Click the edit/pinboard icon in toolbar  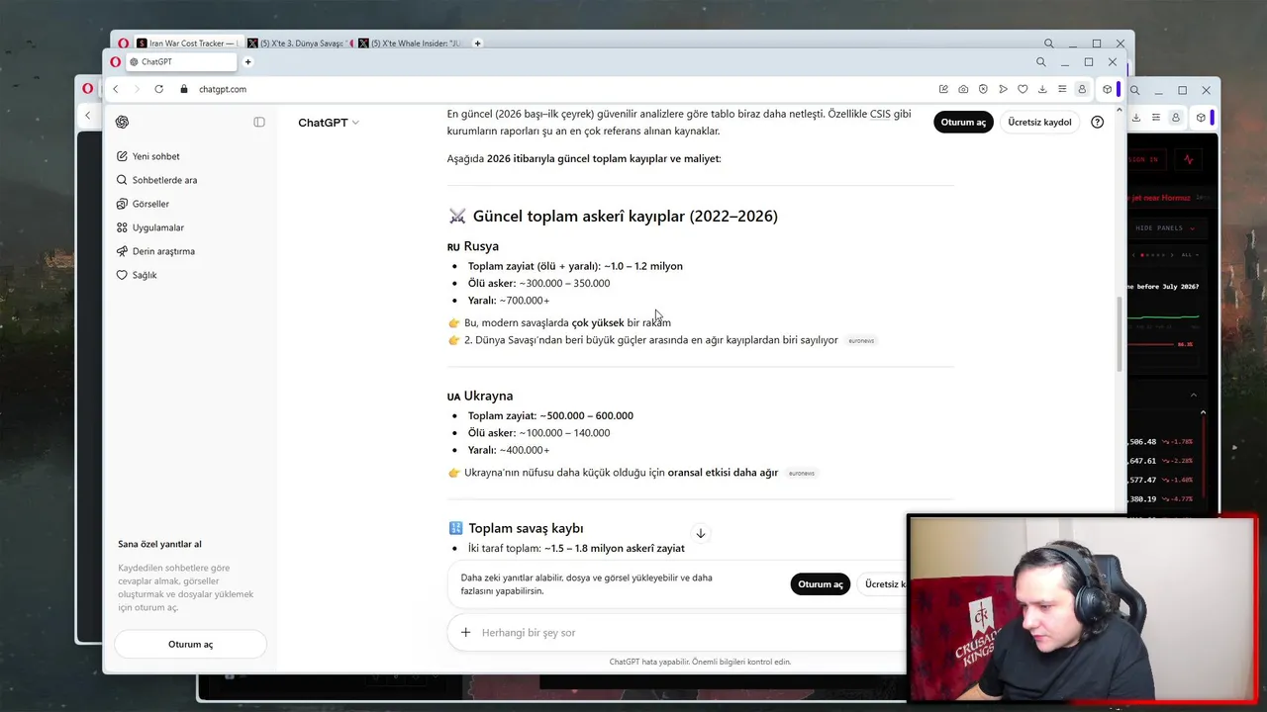[x=943, y=89]
